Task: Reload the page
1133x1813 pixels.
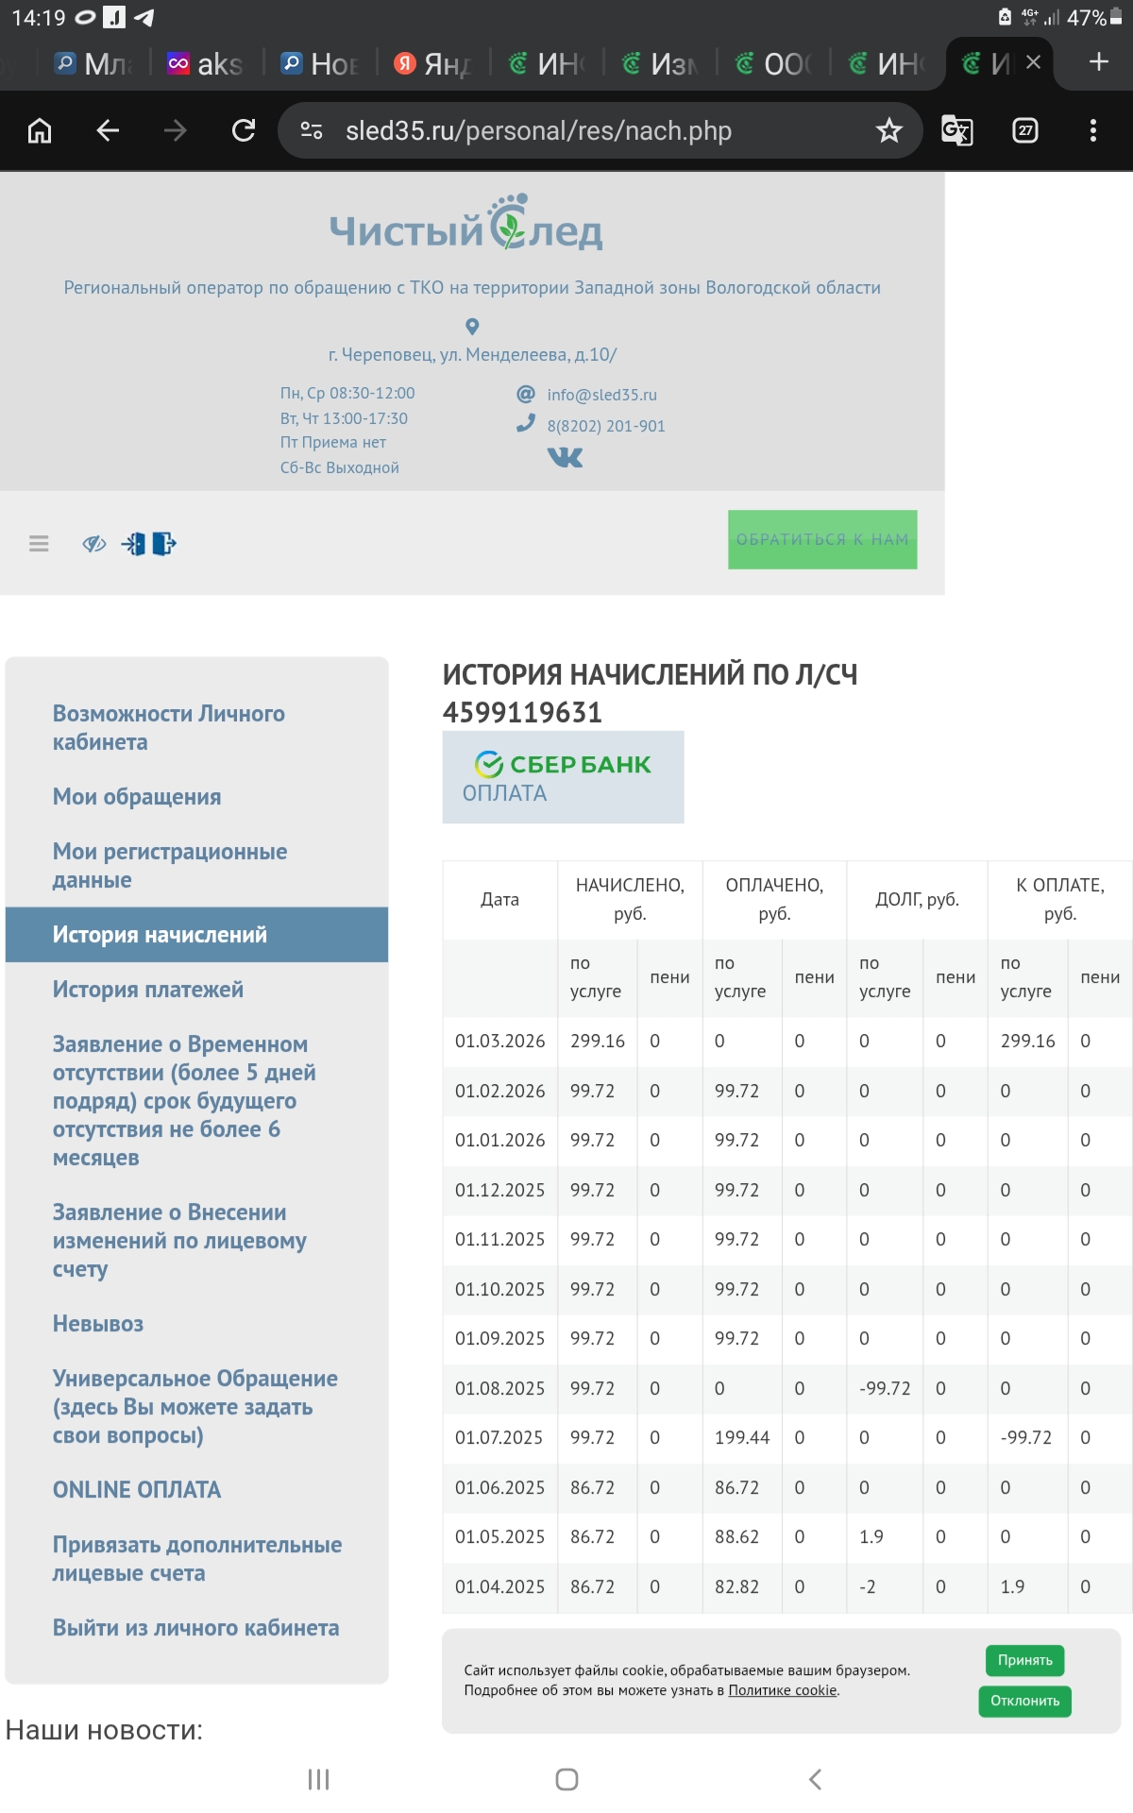Action: pos(244,131)
